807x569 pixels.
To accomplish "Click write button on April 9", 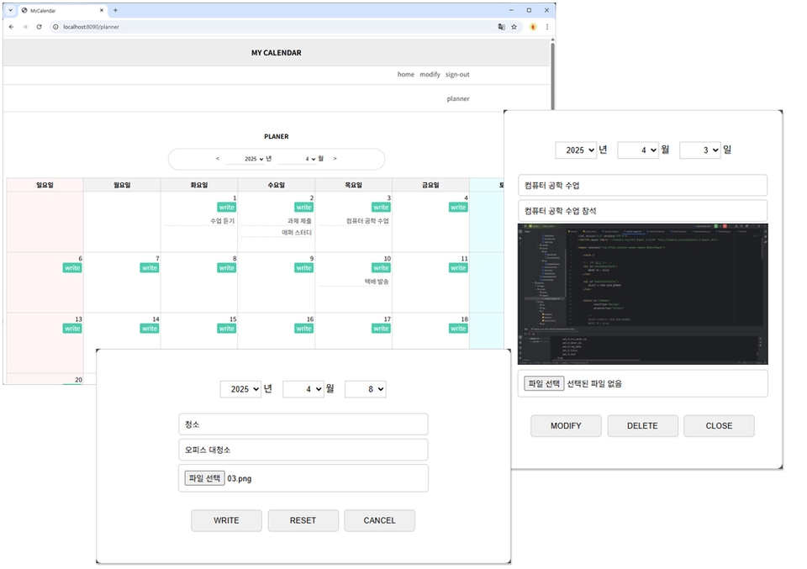I will 303,268.
